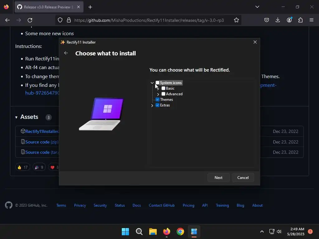
Task: Open the Privacy footer link
Action: click(80, 205)
